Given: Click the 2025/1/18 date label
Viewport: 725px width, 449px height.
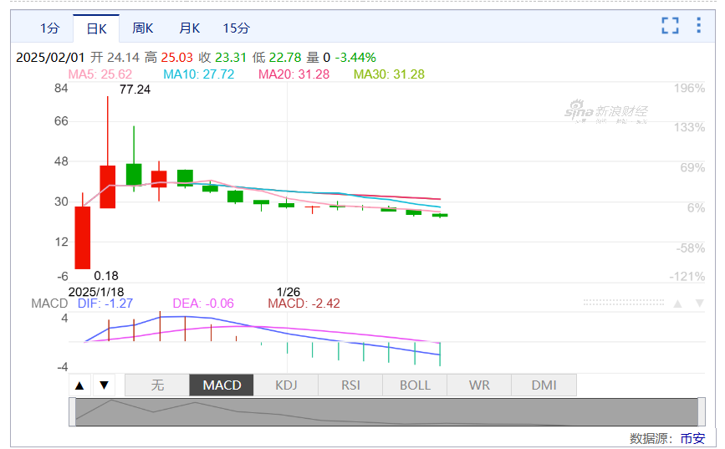Looking at the screenshot, I should (96, 292).
